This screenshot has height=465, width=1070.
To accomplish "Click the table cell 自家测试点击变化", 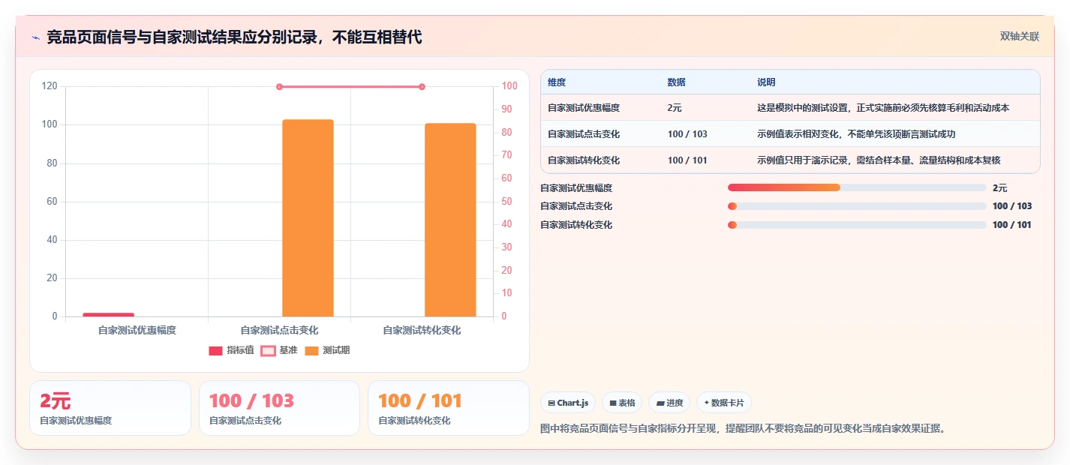I will tap(584, 134).
